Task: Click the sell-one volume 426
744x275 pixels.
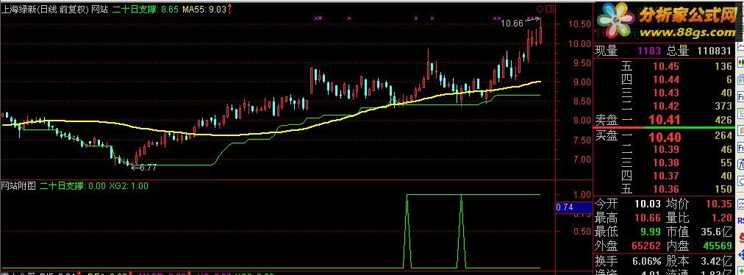Action: [x=724, y=120]
